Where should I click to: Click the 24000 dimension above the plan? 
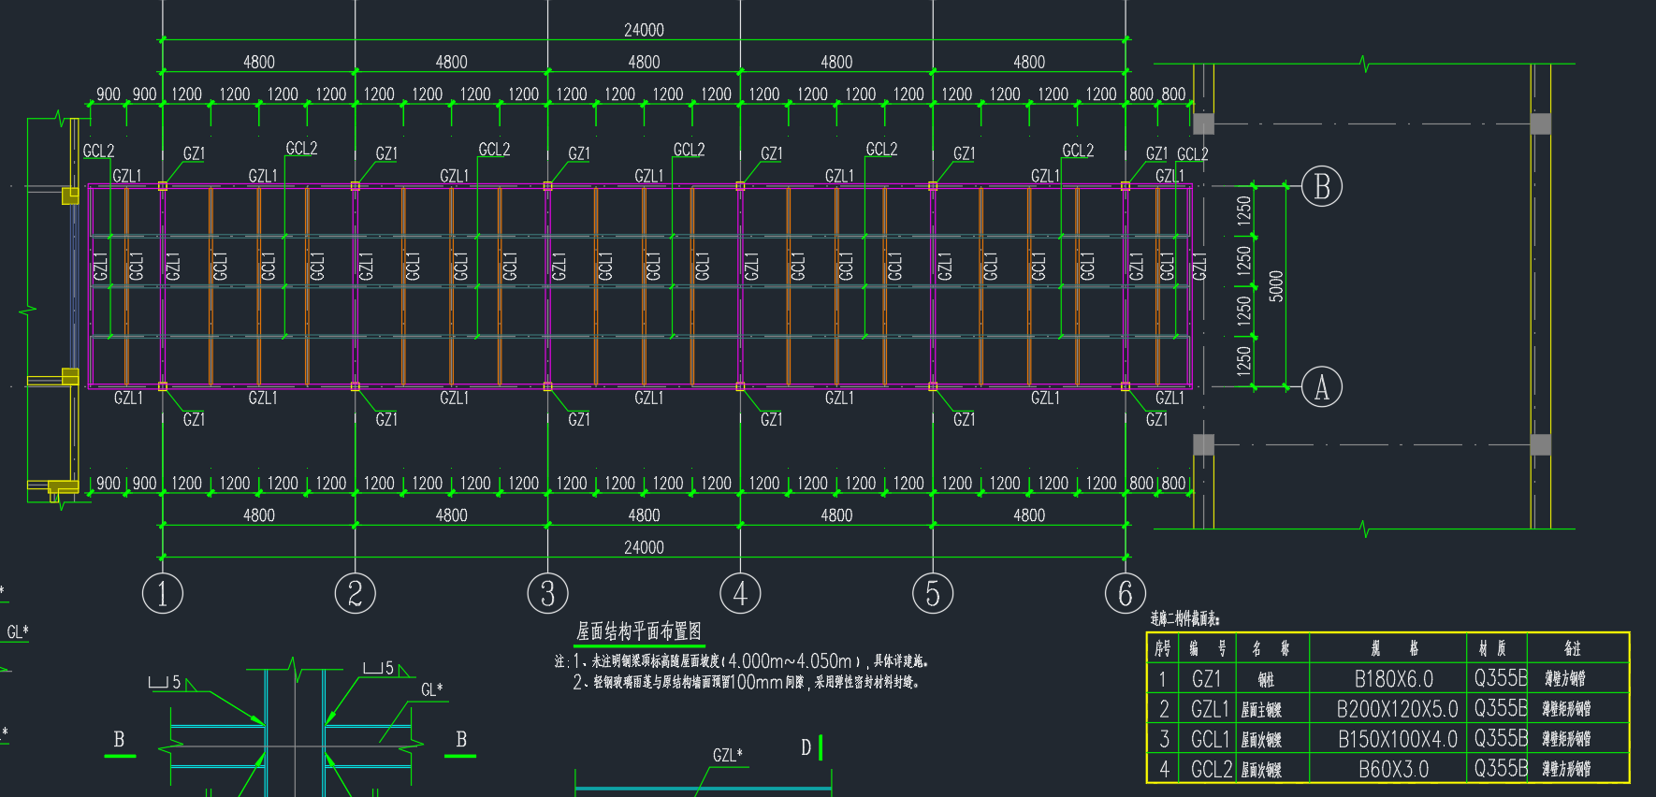point(644,30)
